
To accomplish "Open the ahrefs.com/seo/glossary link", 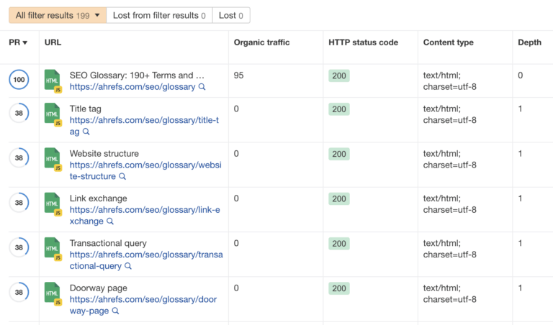I will 132,87.
